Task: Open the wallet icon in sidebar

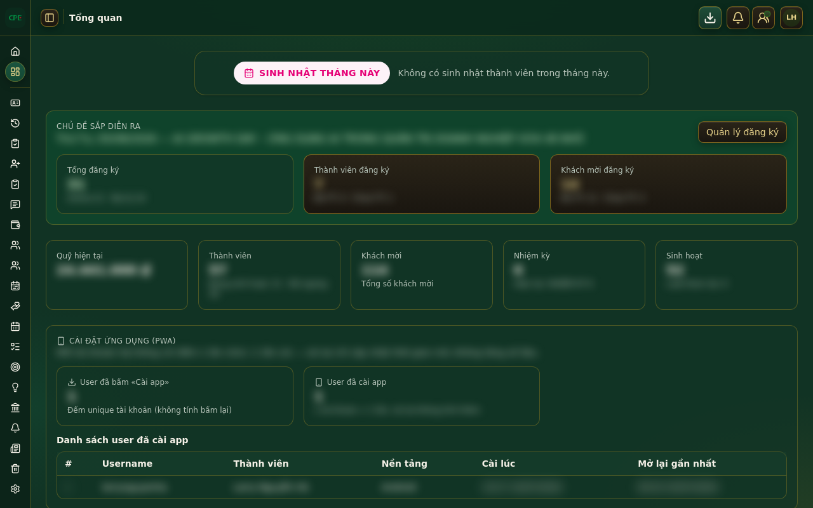Action: click(x=15, y=225)
